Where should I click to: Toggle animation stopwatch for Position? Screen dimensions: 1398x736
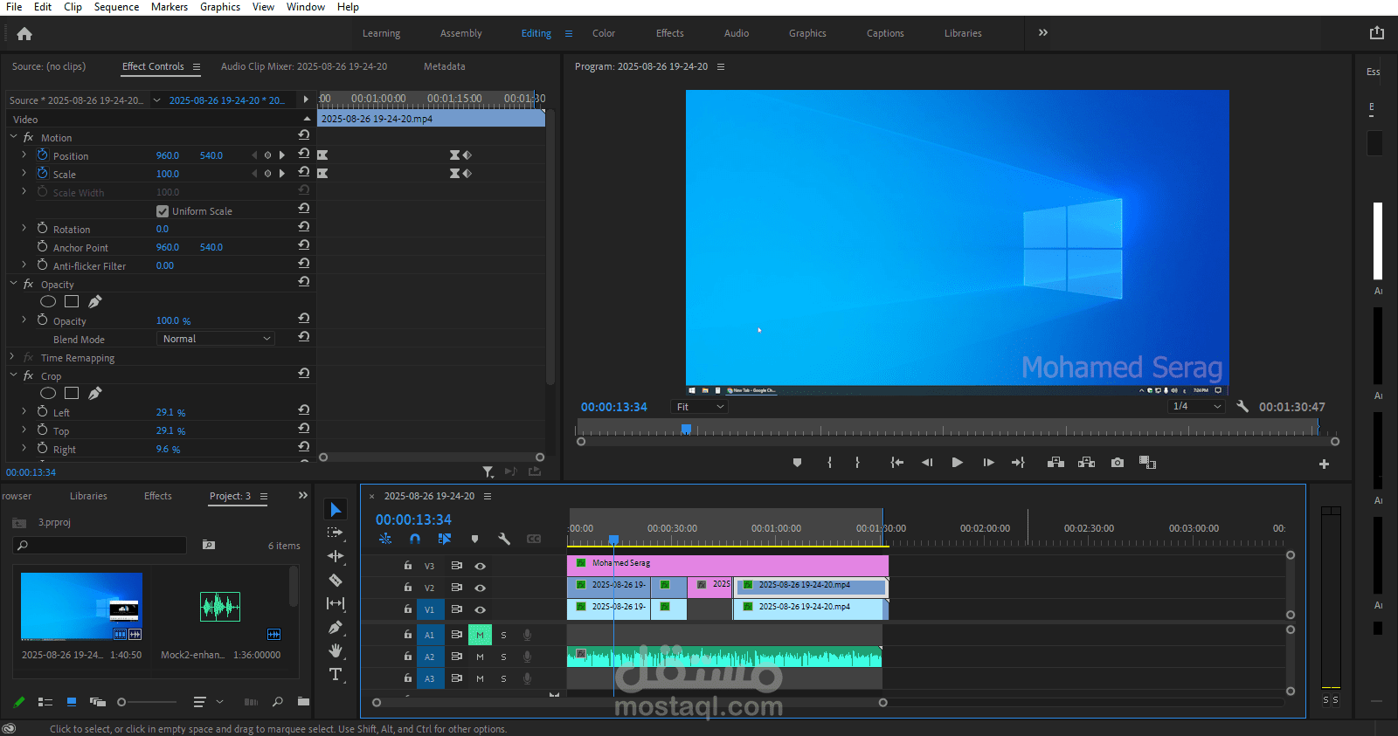[x=42, y=155]
